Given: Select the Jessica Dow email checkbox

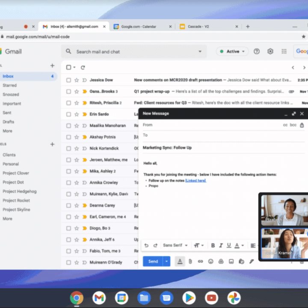Looking at the screenshot, I should (68, 80).
